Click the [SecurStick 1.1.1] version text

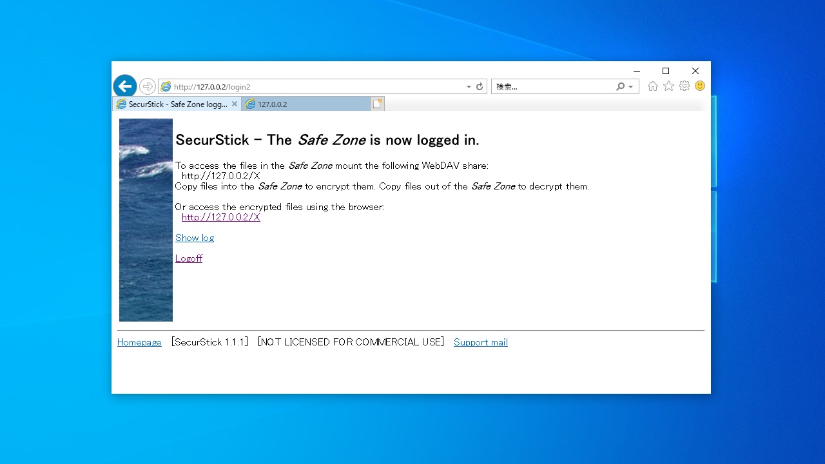[x=209, y=342]
